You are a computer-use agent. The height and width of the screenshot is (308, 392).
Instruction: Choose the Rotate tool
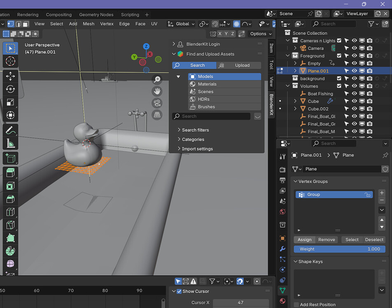click(10, 89)
